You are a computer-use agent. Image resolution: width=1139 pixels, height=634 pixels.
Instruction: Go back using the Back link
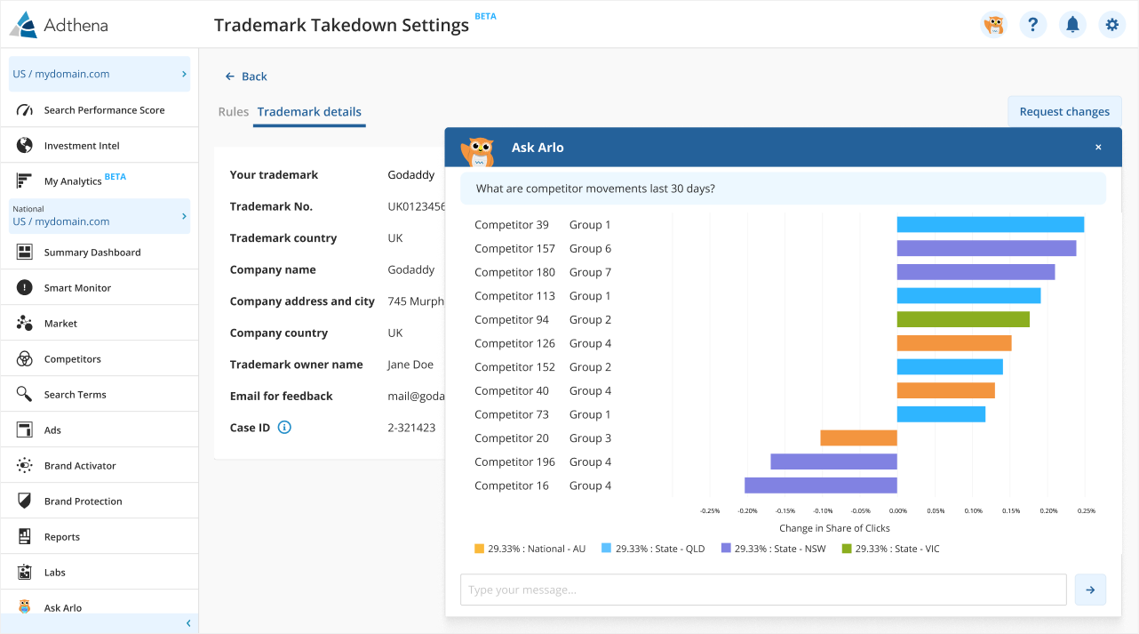(x=246, y=76)
